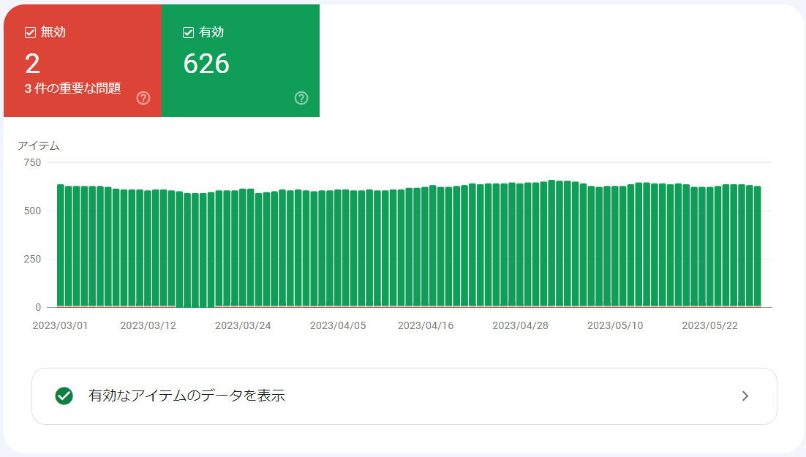806x457 pixels.
Task: Click the 2023/03/01 date label
Action: click(x=60, y=325)
